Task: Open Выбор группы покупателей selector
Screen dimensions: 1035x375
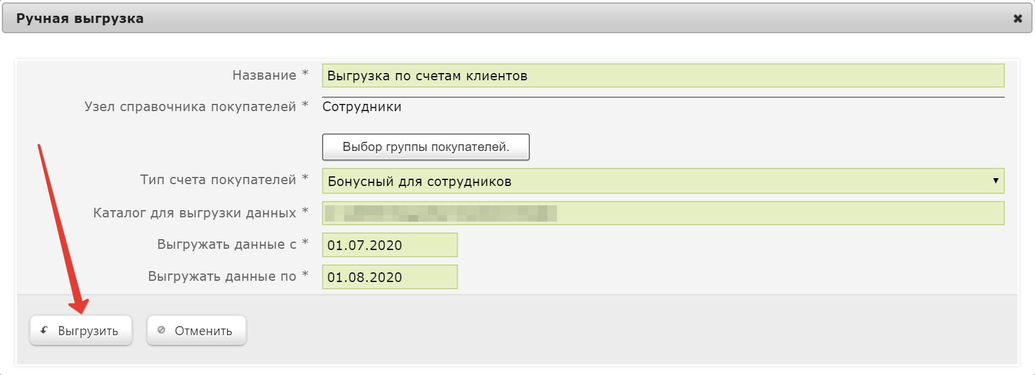Action: [x=426, y=147]
